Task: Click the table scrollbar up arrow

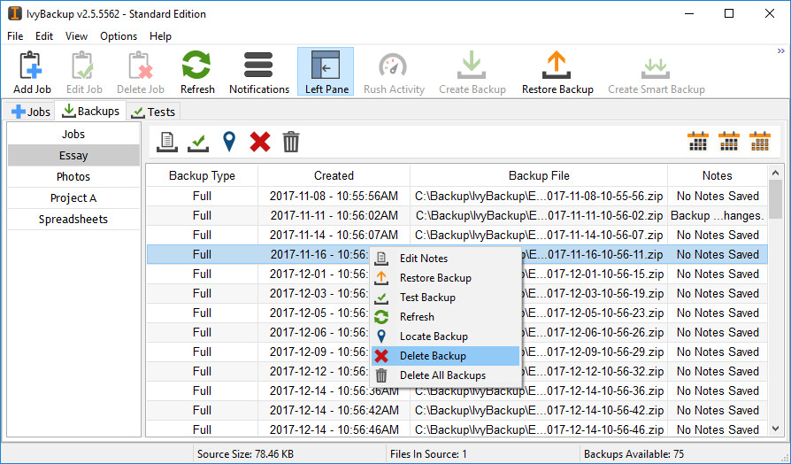Action: coord(775,173)
